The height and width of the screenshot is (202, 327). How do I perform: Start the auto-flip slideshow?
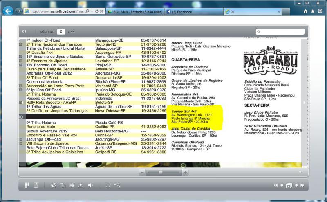(x=289, y=185)
